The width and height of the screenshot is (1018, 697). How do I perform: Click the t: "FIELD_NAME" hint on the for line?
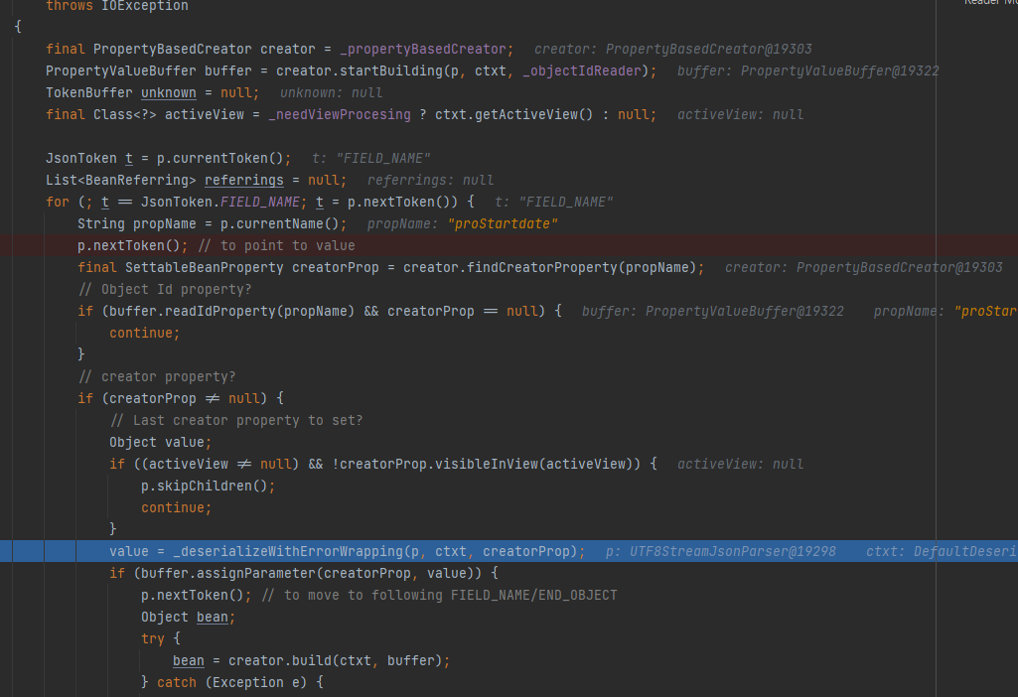pos(554,202)
